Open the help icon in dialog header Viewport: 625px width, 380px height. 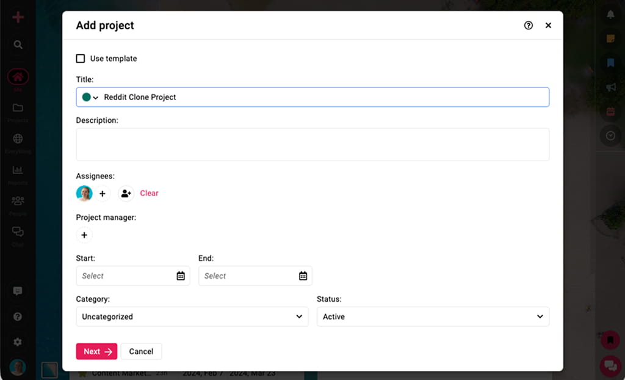coord(528,26)
